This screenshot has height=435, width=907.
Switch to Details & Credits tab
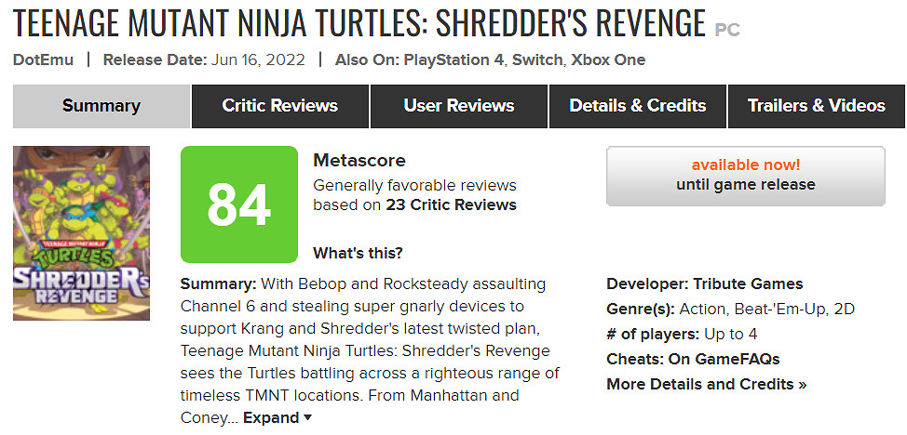click(x=637, y=106)
